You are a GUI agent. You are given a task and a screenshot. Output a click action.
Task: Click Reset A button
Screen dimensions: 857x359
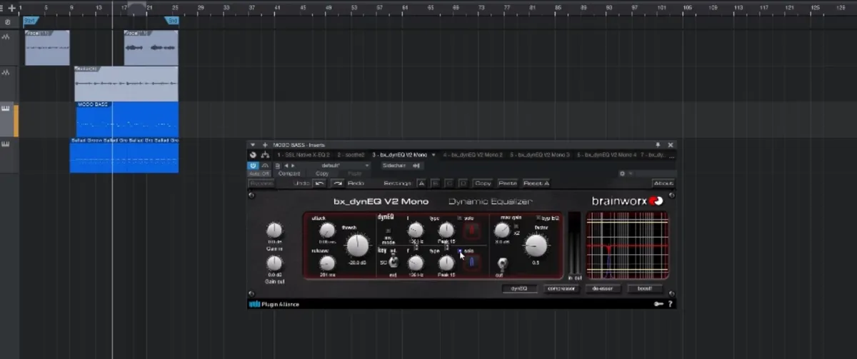536,183
